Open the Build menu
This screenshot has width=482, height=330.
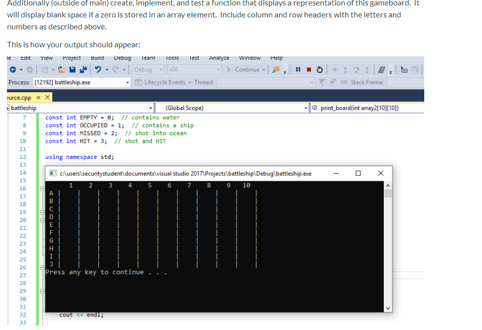tap(97, 58)
